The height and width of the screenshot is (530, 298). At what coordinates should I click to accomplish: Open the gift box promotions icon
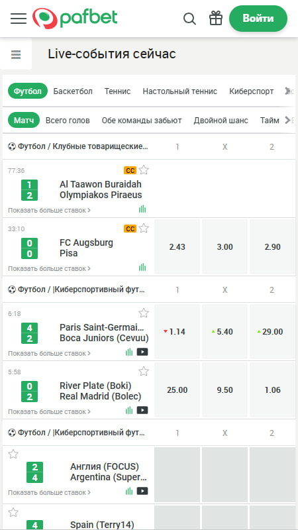216,19
